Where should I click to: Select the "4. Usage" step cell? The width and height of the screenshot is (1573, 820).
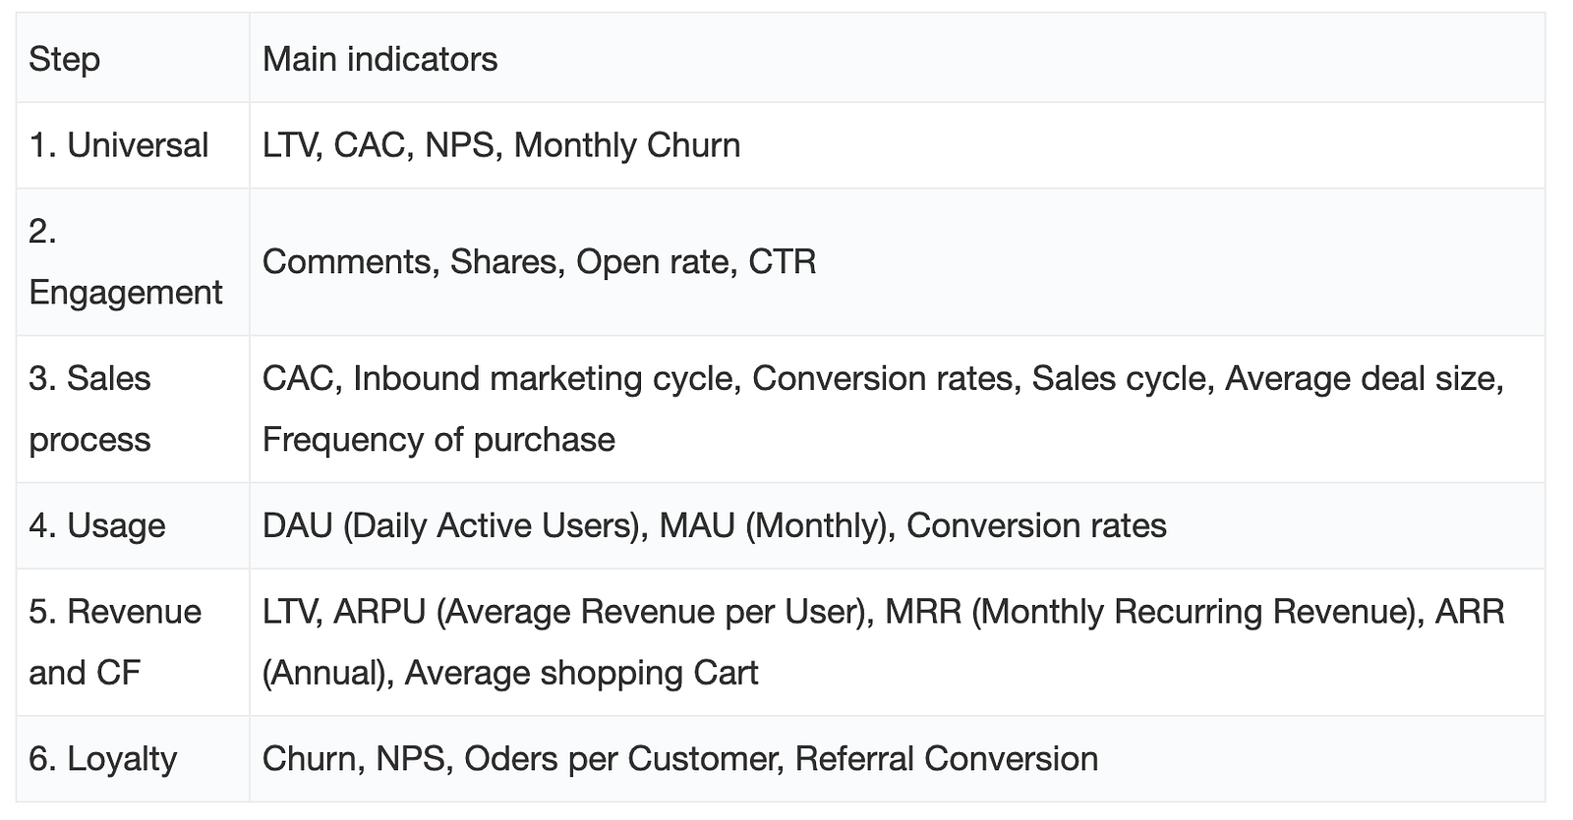coord(97,526)
